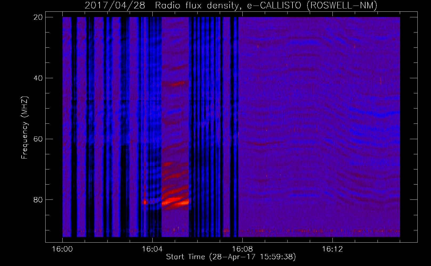The image size is (431, 266).
Task: Click the 'Frequency (MHZ)' y-axis label
Action: point(25,128)
